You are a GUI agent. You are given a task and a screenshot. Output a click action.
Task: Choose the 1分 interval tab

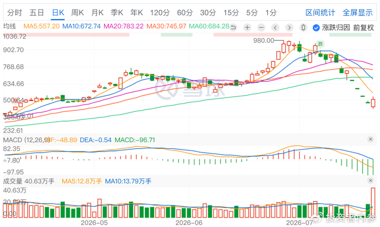[271, 12]
